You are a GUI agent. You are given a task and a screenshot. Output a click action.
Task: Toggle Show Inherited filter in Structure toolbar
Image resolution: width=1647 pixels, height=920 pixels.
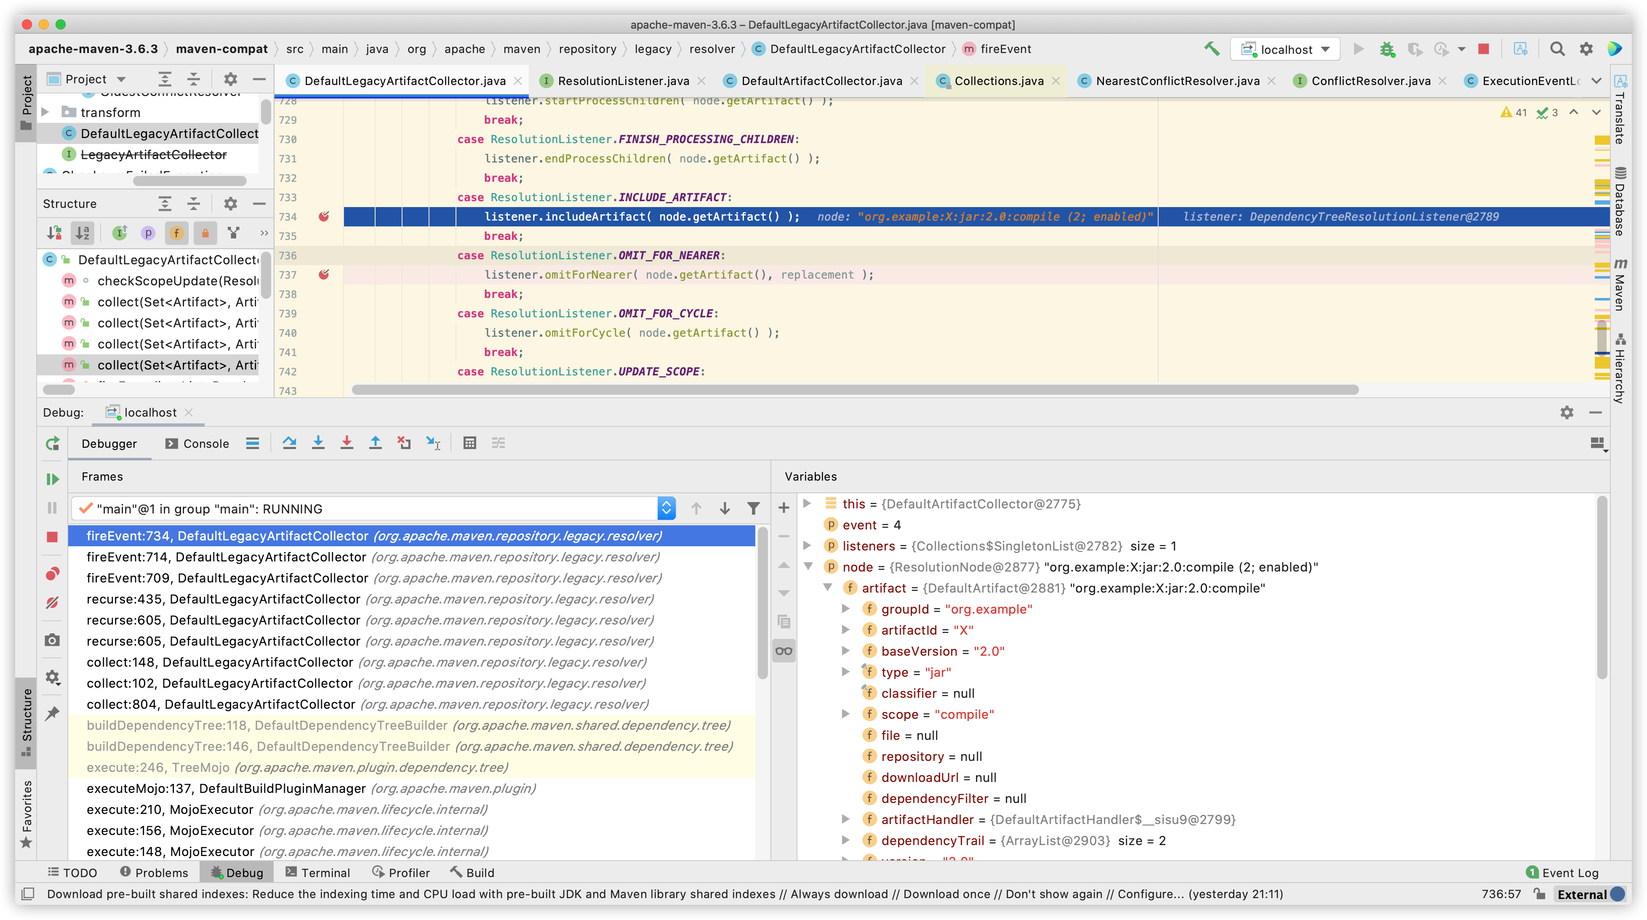[x=120, y=233]
